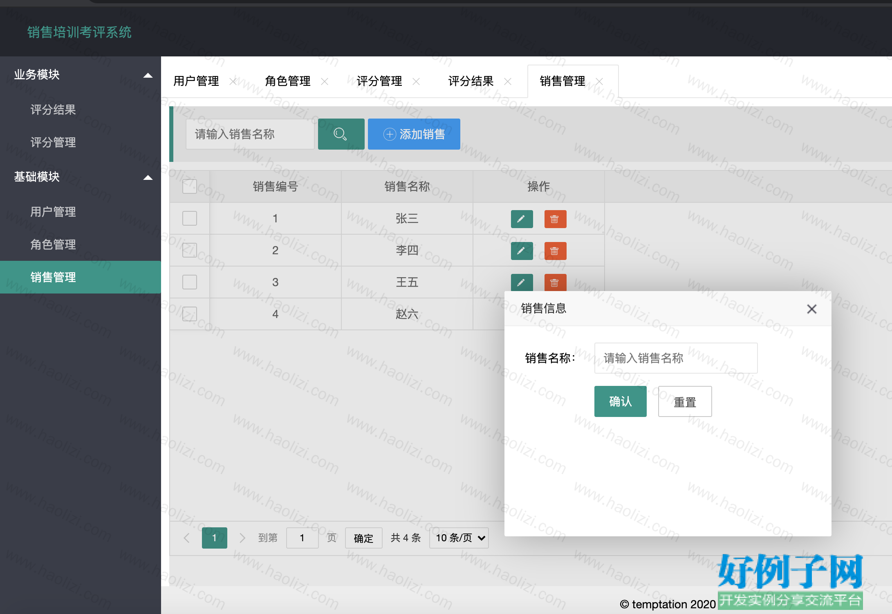892x614 pixels.
Task: Check the row 3 王五 checkbox
Action: click(190, 282)
